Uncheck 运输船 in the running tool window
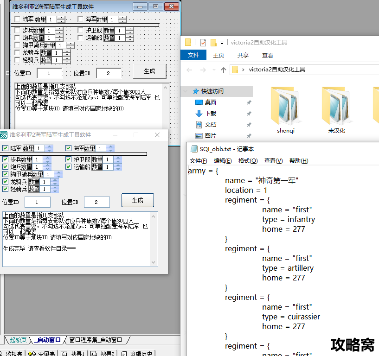This screenshot has width=379, height=356. coord(68,167)
